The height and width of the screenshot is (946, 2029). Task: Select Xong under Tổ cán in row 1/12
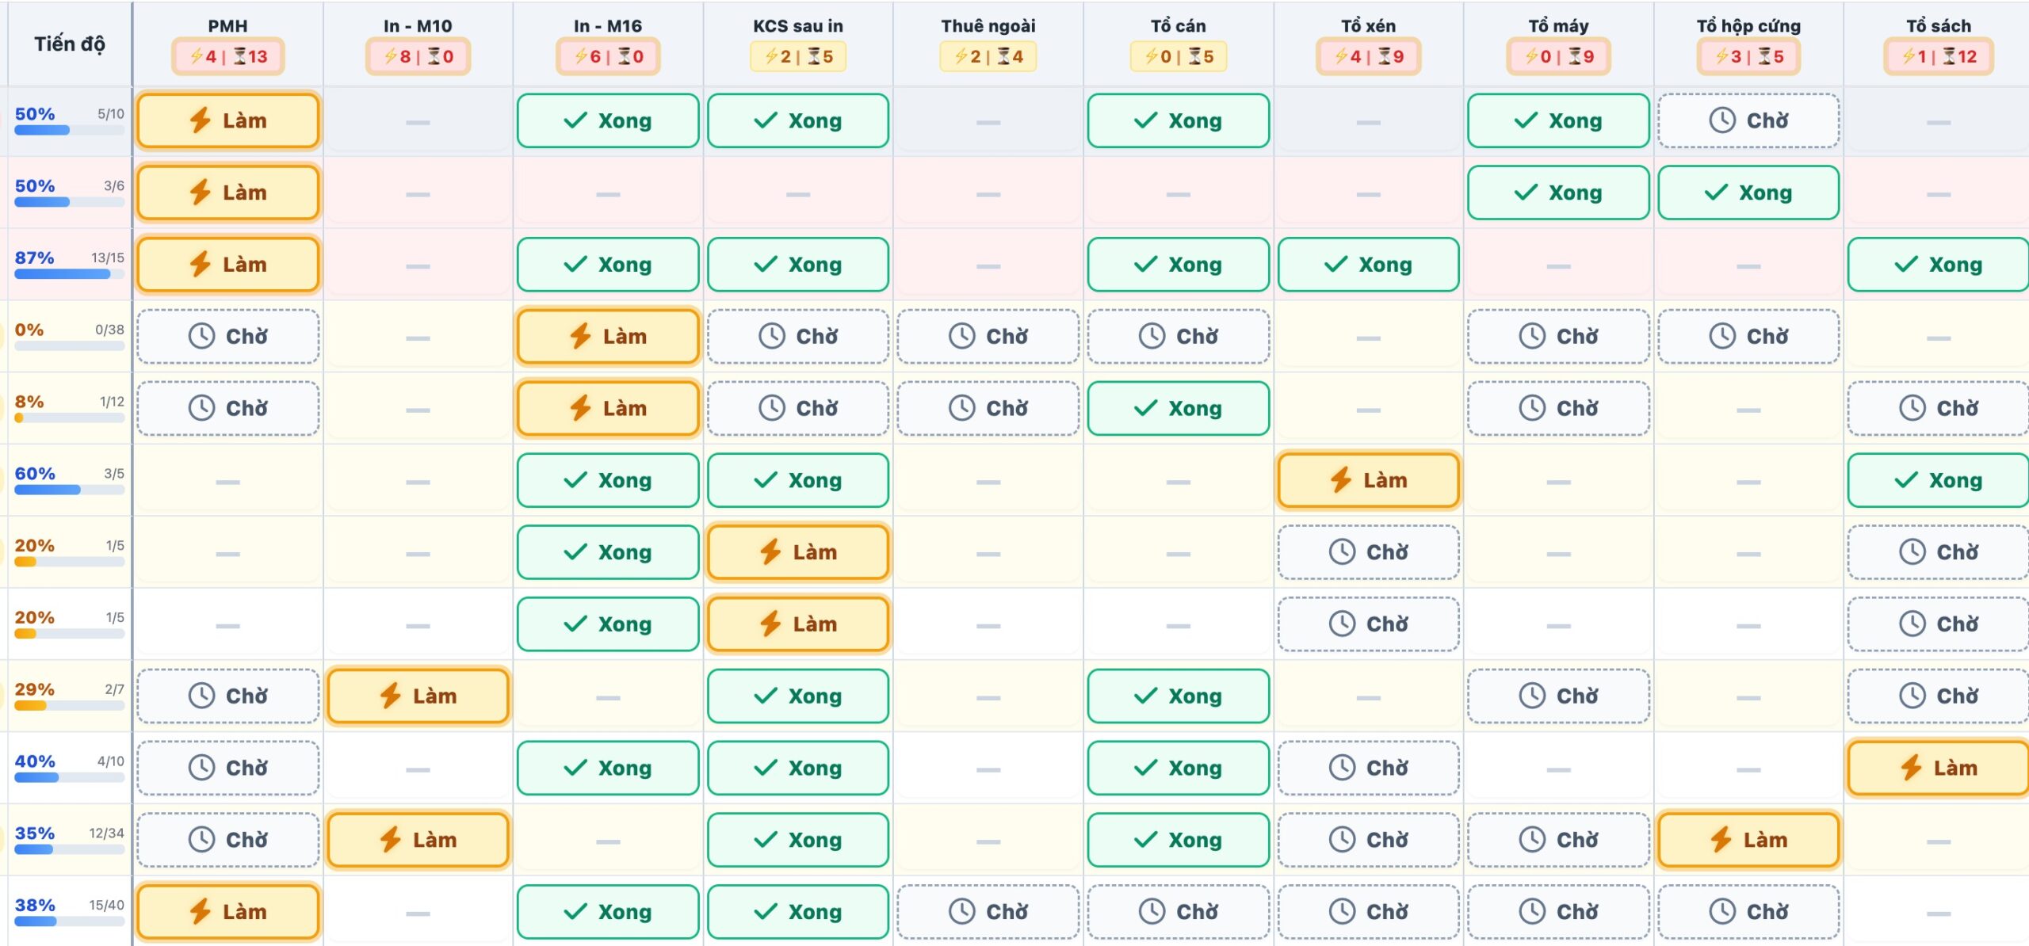(1179, 408)
